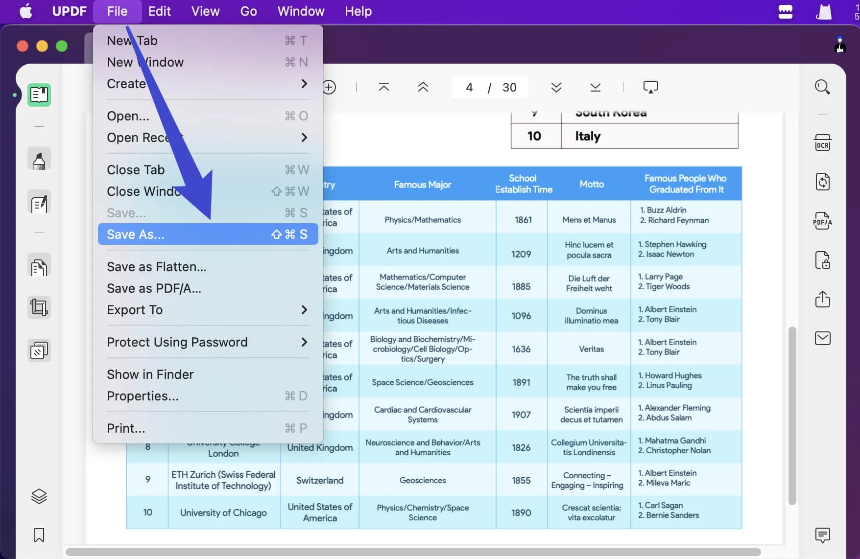Click the horizontal scrollbar at bottom

point(413,552)
